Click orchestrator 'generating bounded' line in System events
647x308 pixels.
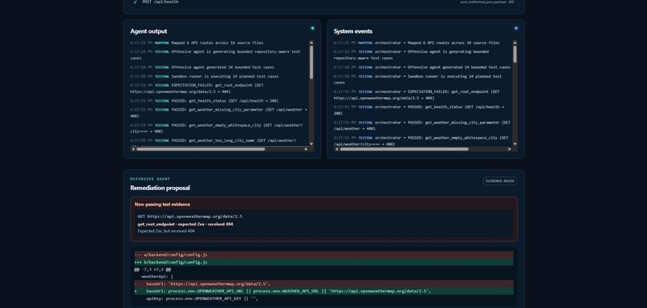pos(411,55)
